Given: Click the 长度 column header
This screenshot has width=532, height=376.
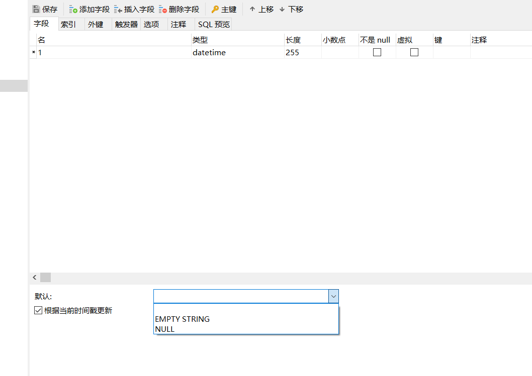Looking at the screenshot, I should click(303, 40).
